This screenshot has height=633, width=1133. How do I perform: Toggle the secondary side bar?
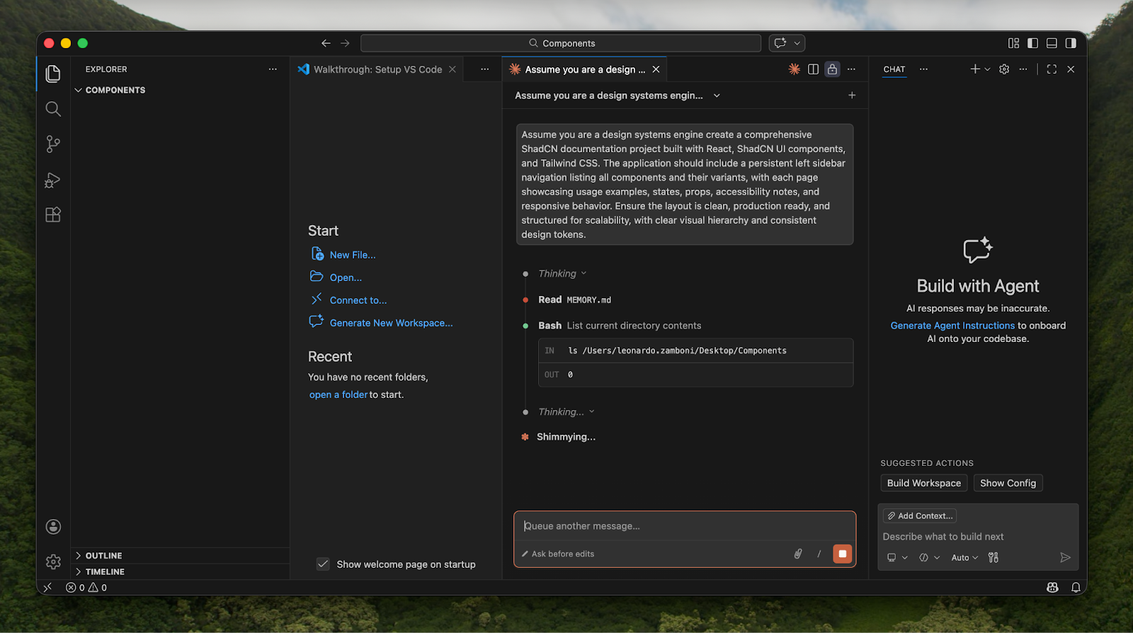[1071, 43]
